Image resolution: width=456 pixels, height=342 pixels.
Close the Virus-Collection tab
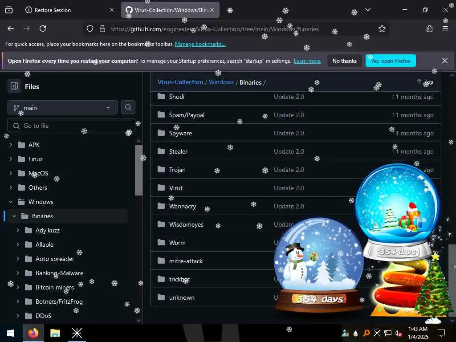click(x=212, y=10)
